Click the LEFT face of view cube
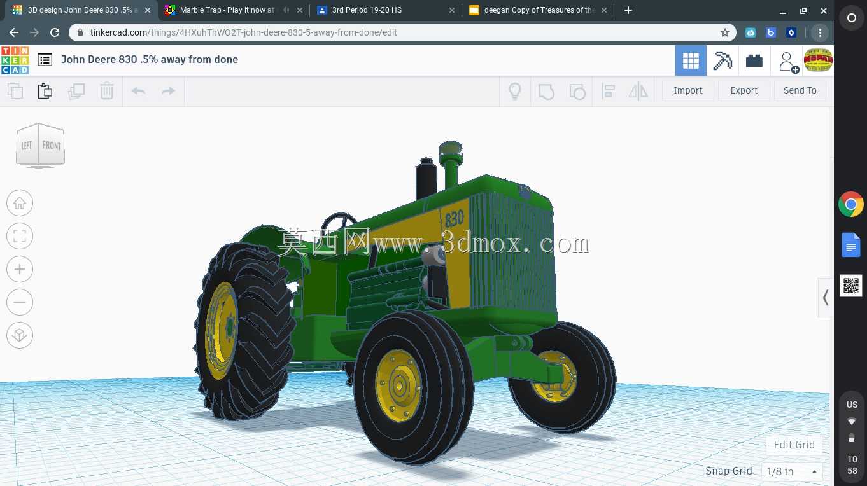Screen dimensions: 867x486 27,145
